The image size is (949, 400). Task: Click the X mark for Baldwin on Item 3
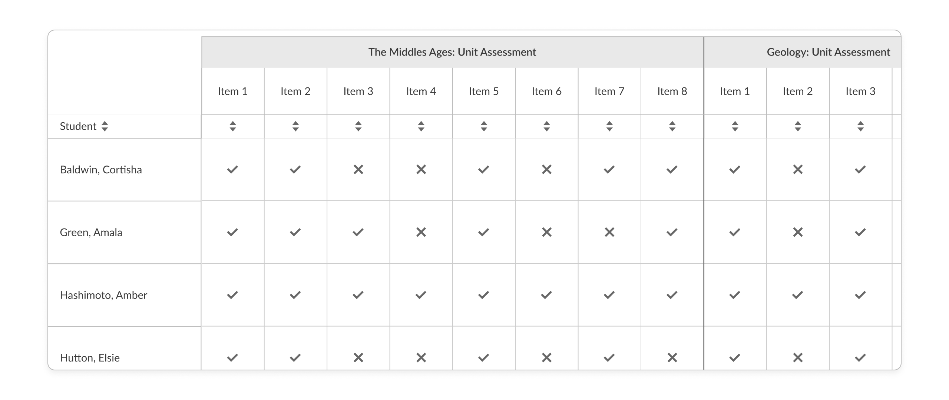358,170
